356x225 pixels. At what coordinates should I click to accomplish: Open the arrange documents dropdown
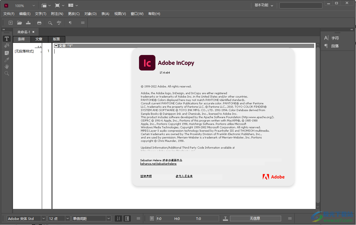(73, 5)
